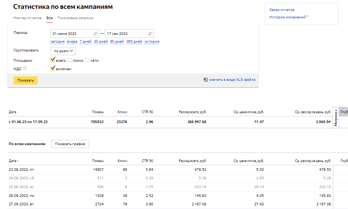Open the 'по дням' grouping dropdown

point(63,51)
